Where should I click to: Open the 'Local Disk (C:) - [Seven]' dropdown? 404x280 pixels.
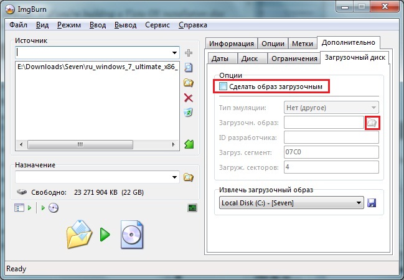[359, 203]
